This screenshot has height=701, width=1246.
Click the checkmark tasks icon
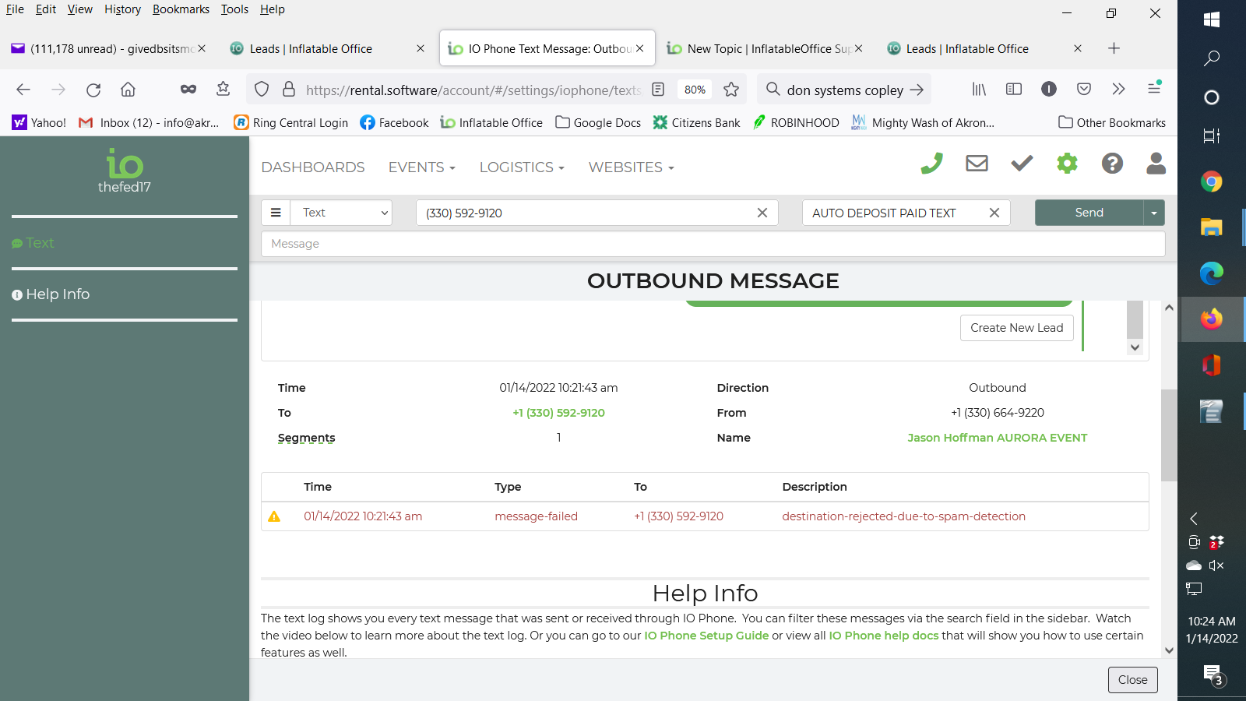[1022, 164]
